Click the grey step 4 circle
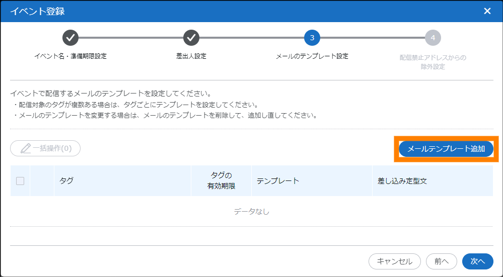This screenshot has height=277, width=503. 433,38
